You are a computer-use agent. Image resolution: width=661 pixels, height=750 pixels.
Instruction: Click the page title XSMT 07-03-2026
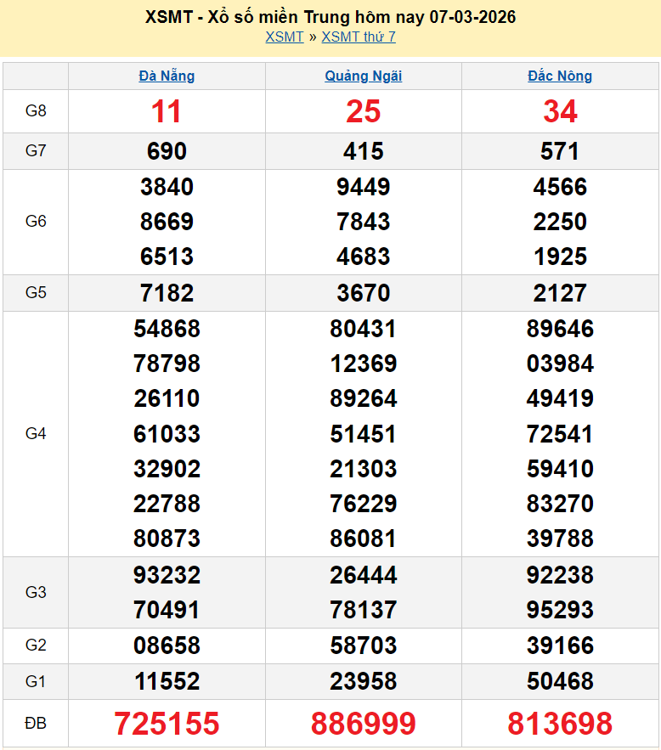click(330, 17)
